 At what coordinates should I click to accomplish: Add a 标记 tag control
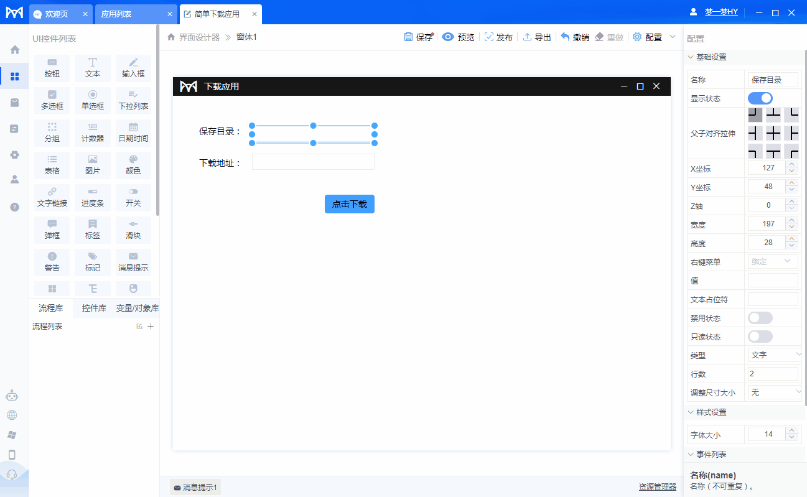pos(93,262)
